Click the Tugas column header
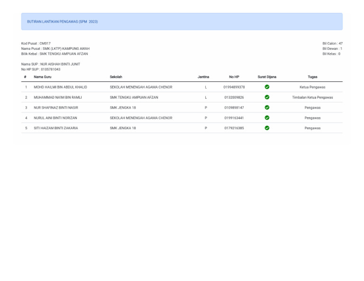This screenshot has height=281, width=364. 312,77
